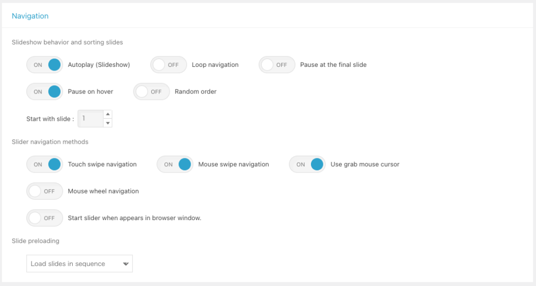
Task: Disable the Mouse swipe navigation toggle
Action: coord(175,164)
